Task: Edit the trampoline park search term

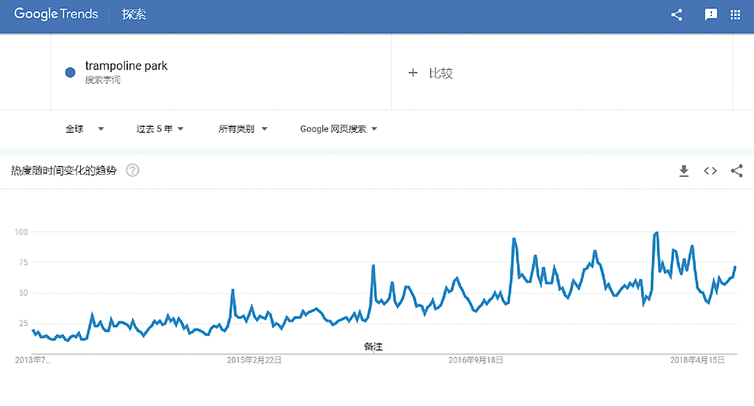Action: [x=126, y=66]
